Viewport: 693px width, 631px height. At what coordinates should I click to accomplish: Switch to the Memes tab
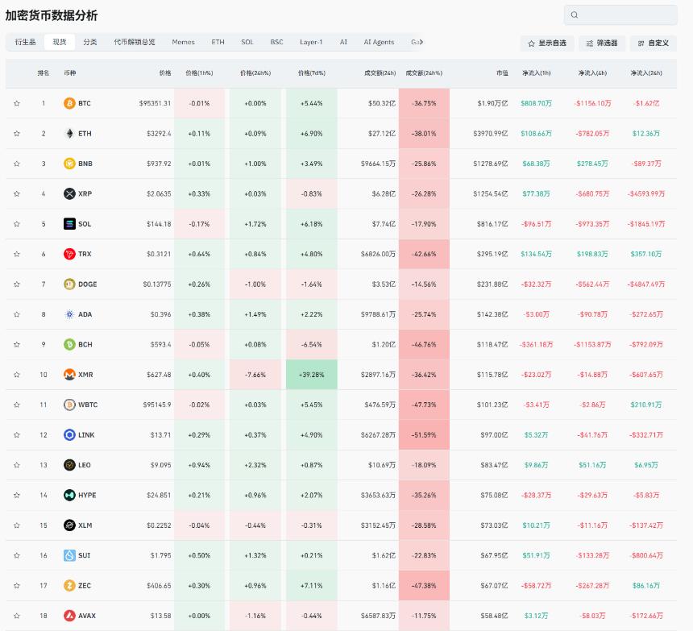(x=184, y=42)
